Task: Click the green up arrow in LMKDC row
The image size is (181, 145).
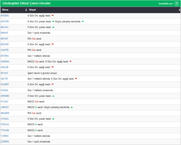Action: [x=72, y=107]
